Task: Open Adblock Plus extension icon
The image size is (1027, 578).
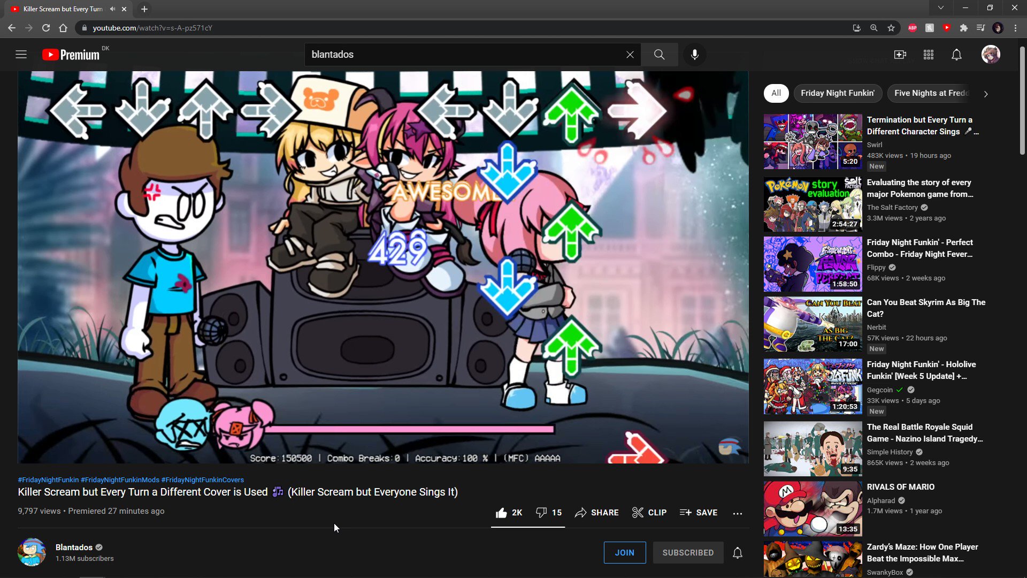Action: [913, 28]
